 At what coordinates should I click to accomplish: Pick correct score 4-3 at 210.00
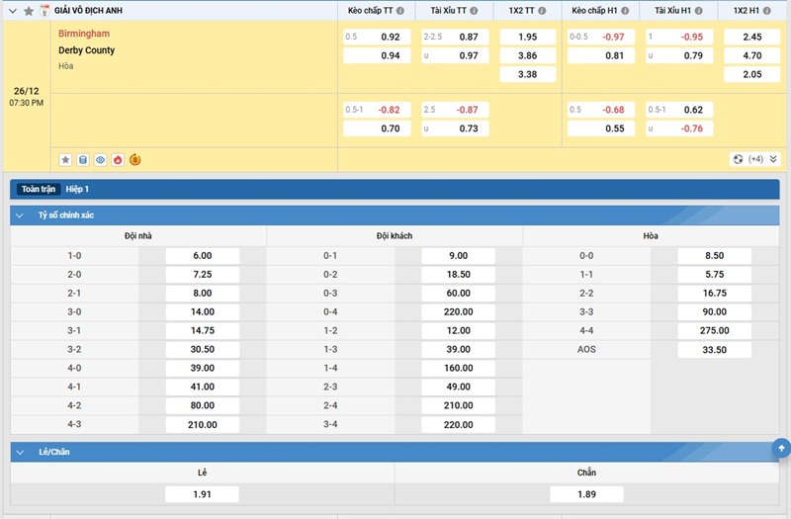[203, 425]
